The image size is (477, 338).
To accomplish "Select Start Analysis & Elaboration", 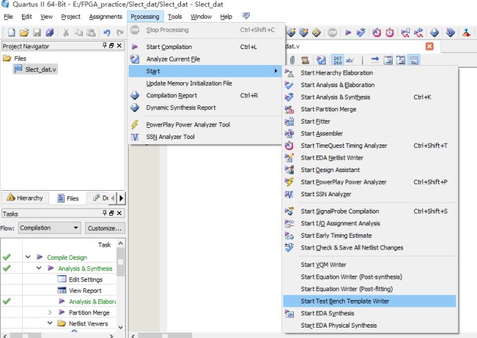I will tap(370, 85).
